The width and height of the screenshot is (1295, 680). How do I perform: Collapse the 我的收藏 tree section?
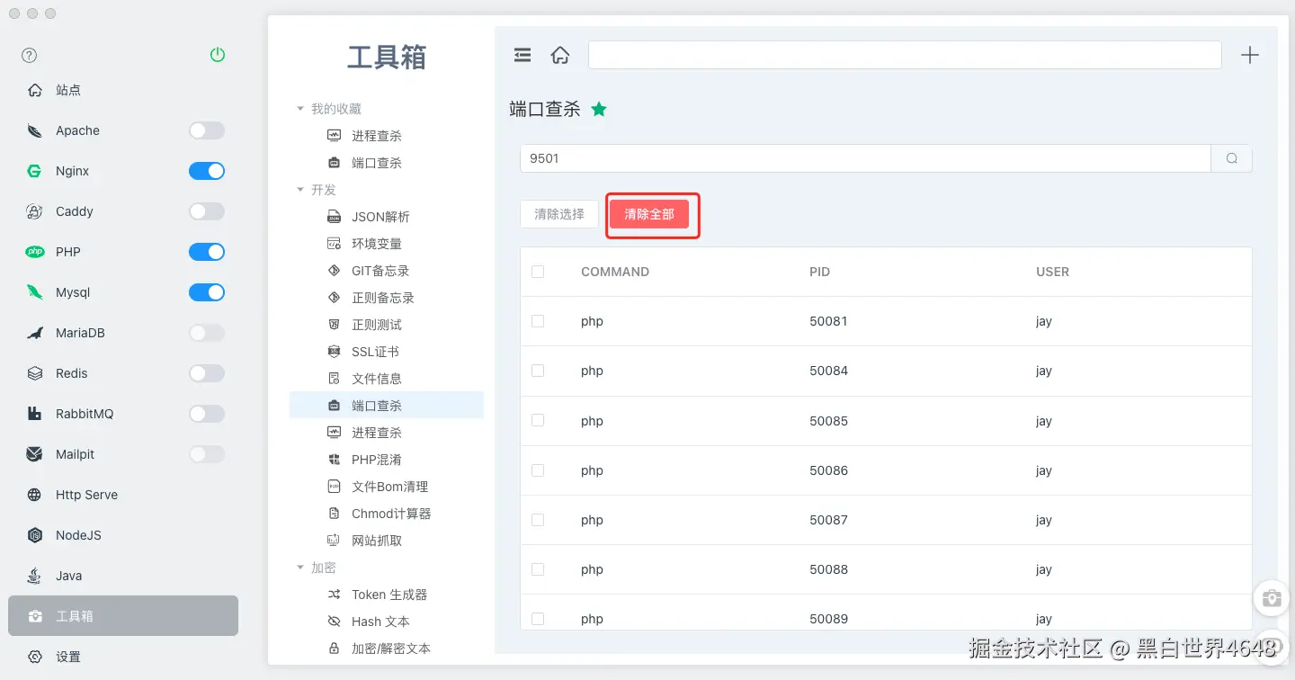(x=300, y=109)
